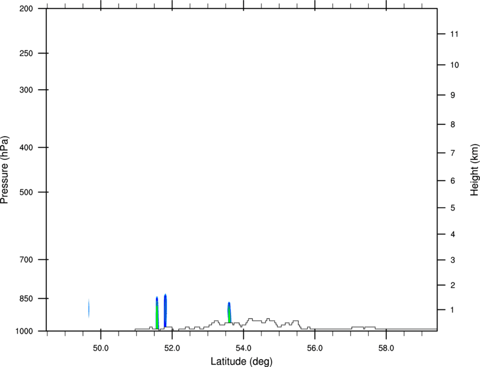Select the 300 pressure tick label

26,90
